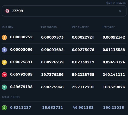Image resolution: width=128 pixels, height=115 pixels.
Task: Click the green dollar USD icon
Action: (4, 108)
